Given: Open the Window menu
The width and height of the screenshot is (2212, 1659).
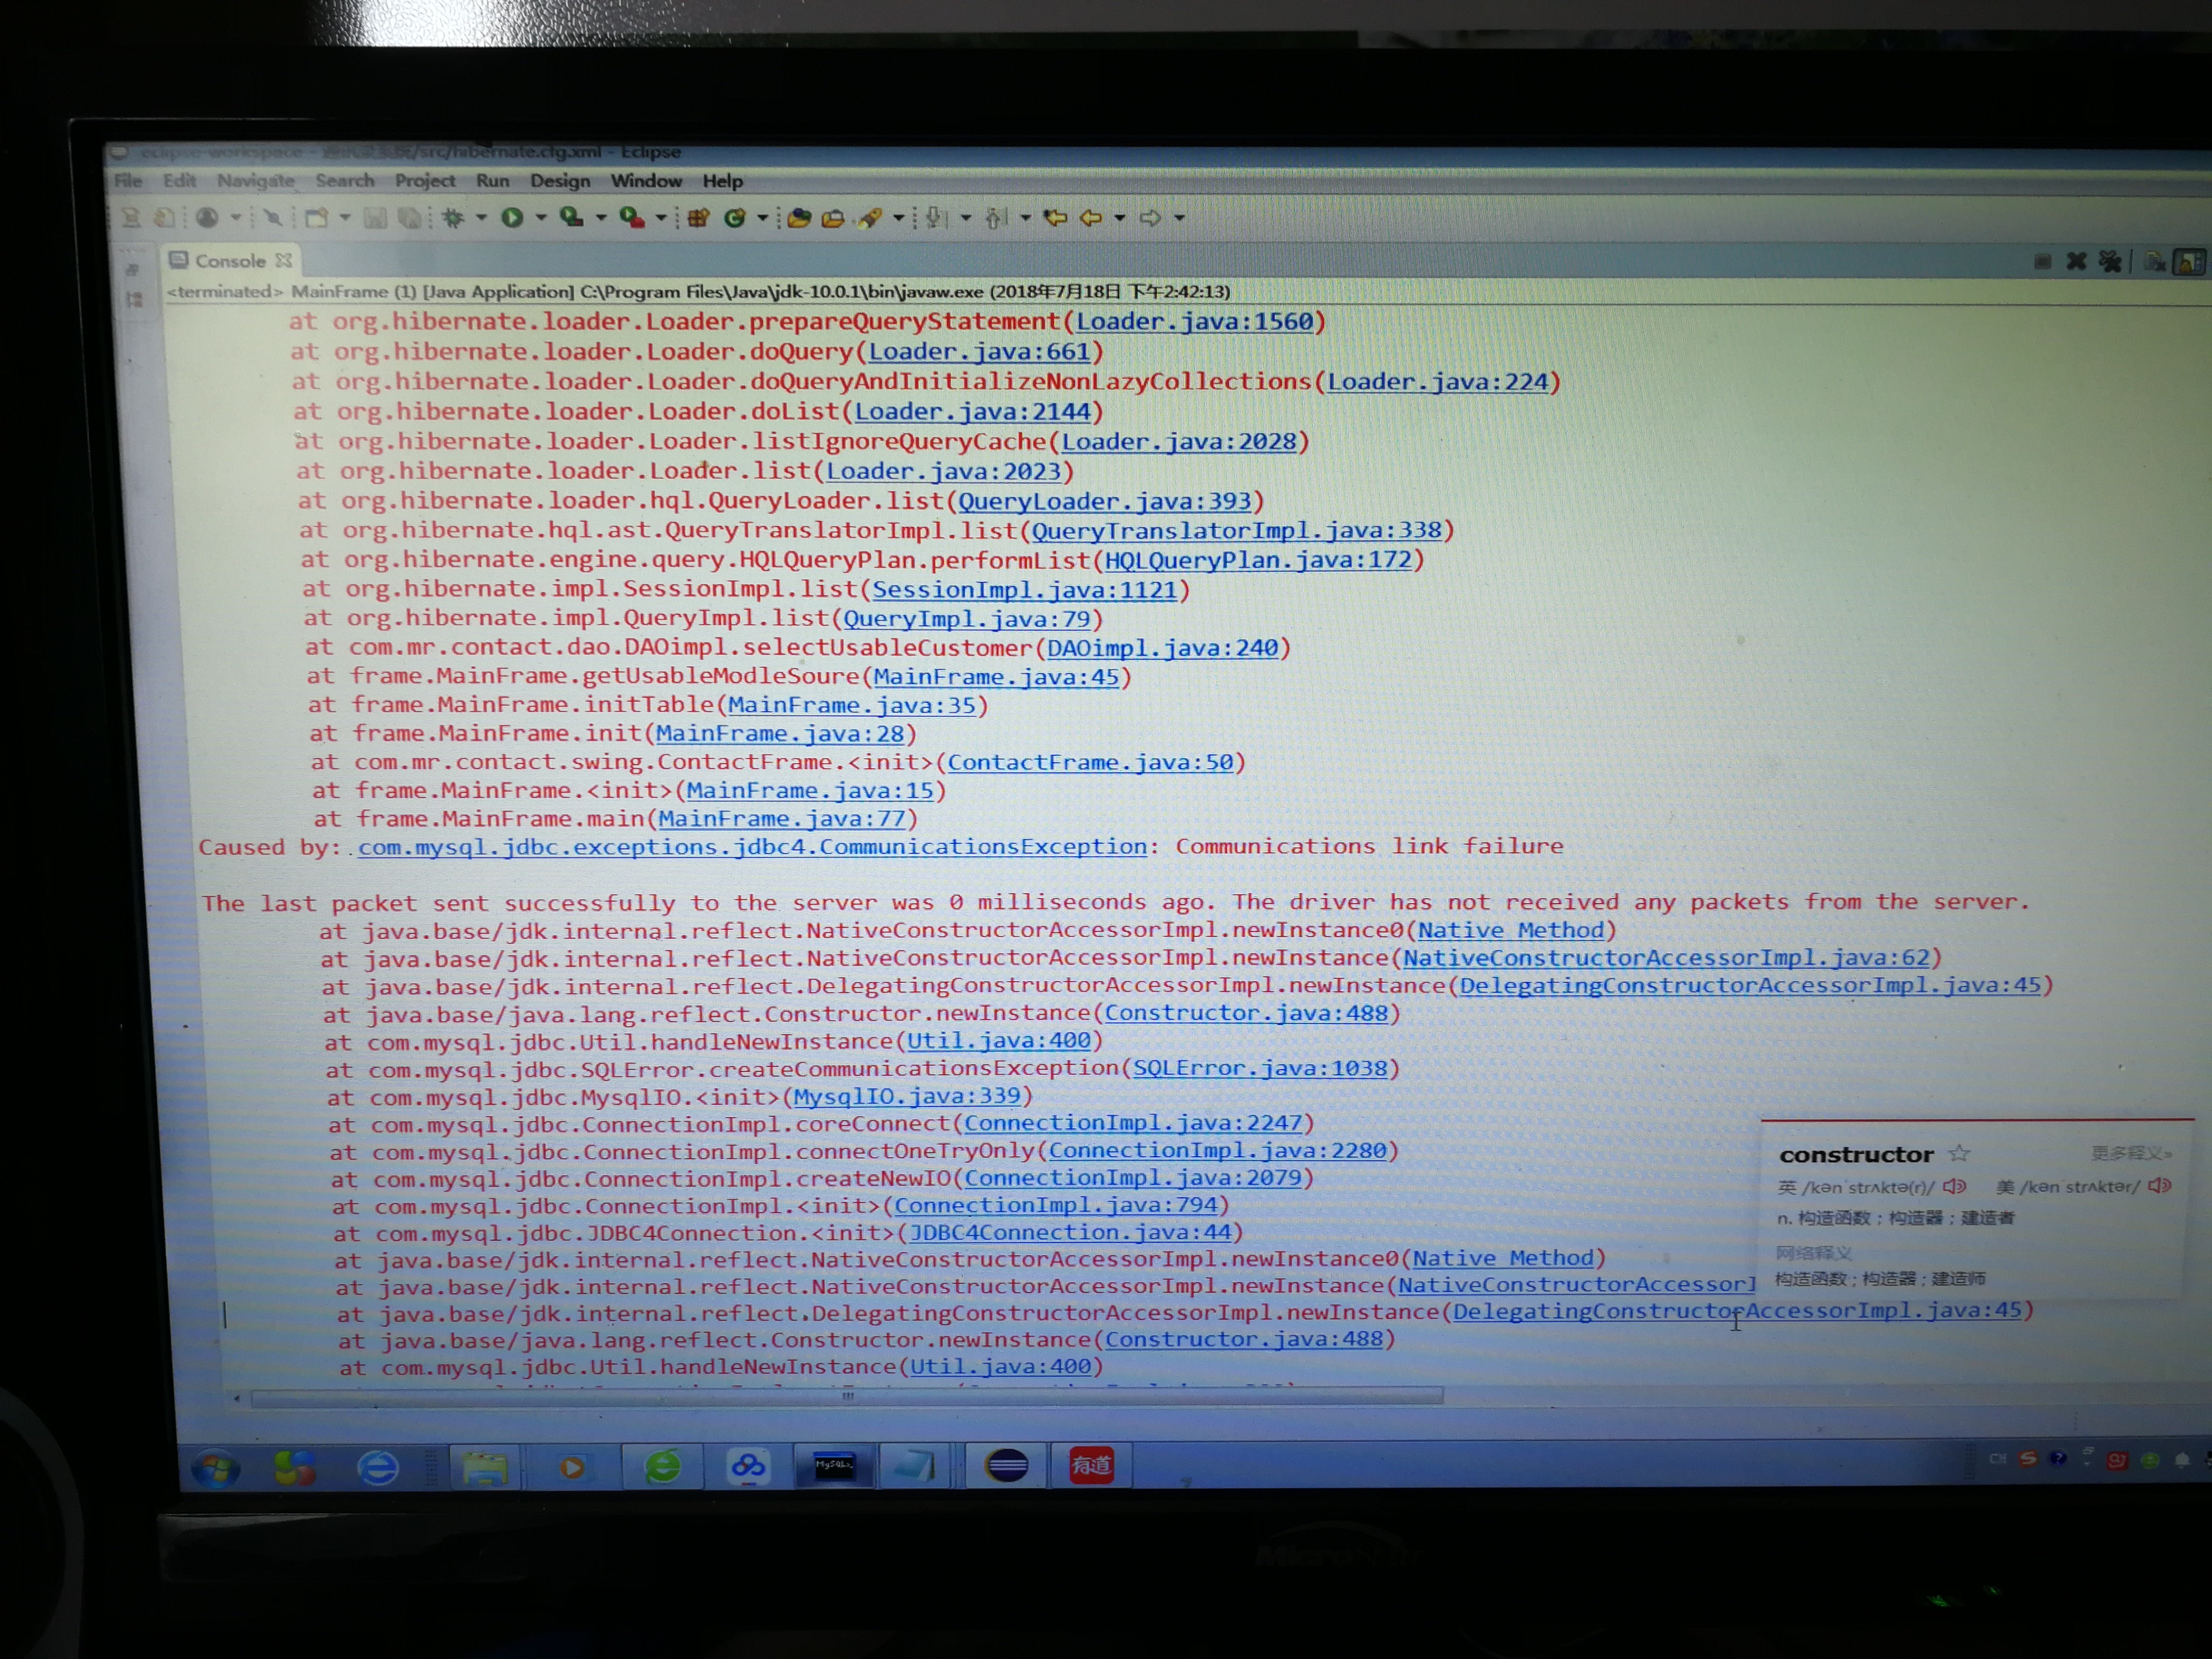Looking at the screenshot, I should [646, 181].
